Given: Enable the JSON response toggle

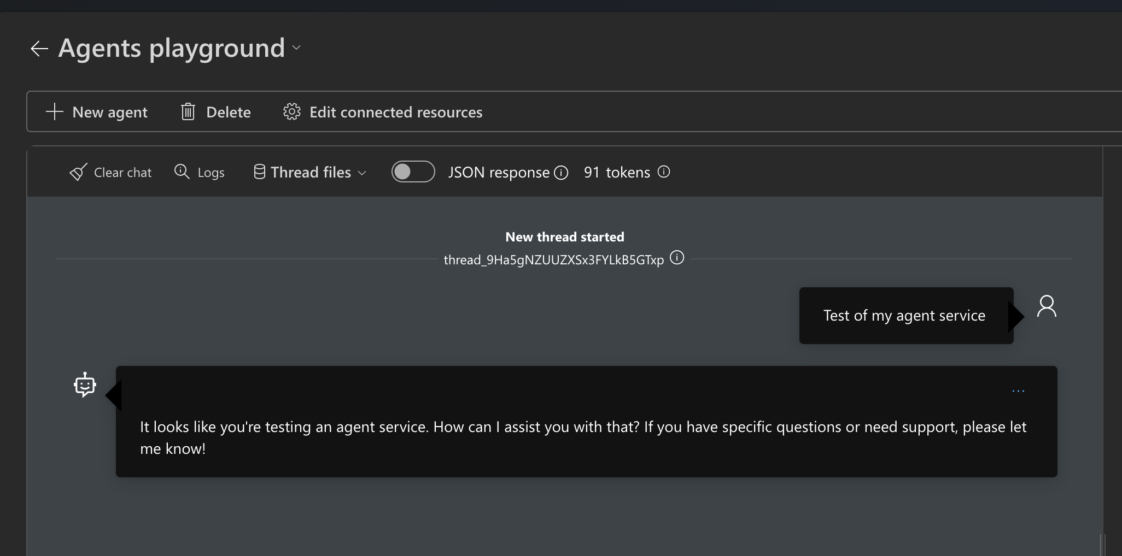Looking at the screenshot, I should pyautogui.click(x=413, y=171).
